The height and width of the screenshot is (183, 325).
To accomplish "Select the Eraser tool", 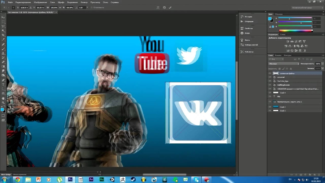I will tap(3, 62).
